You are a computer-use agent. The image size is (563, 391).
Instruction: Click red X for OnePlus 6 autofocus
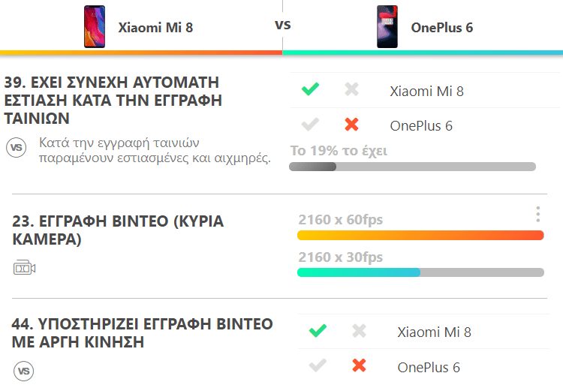point(351,125)
